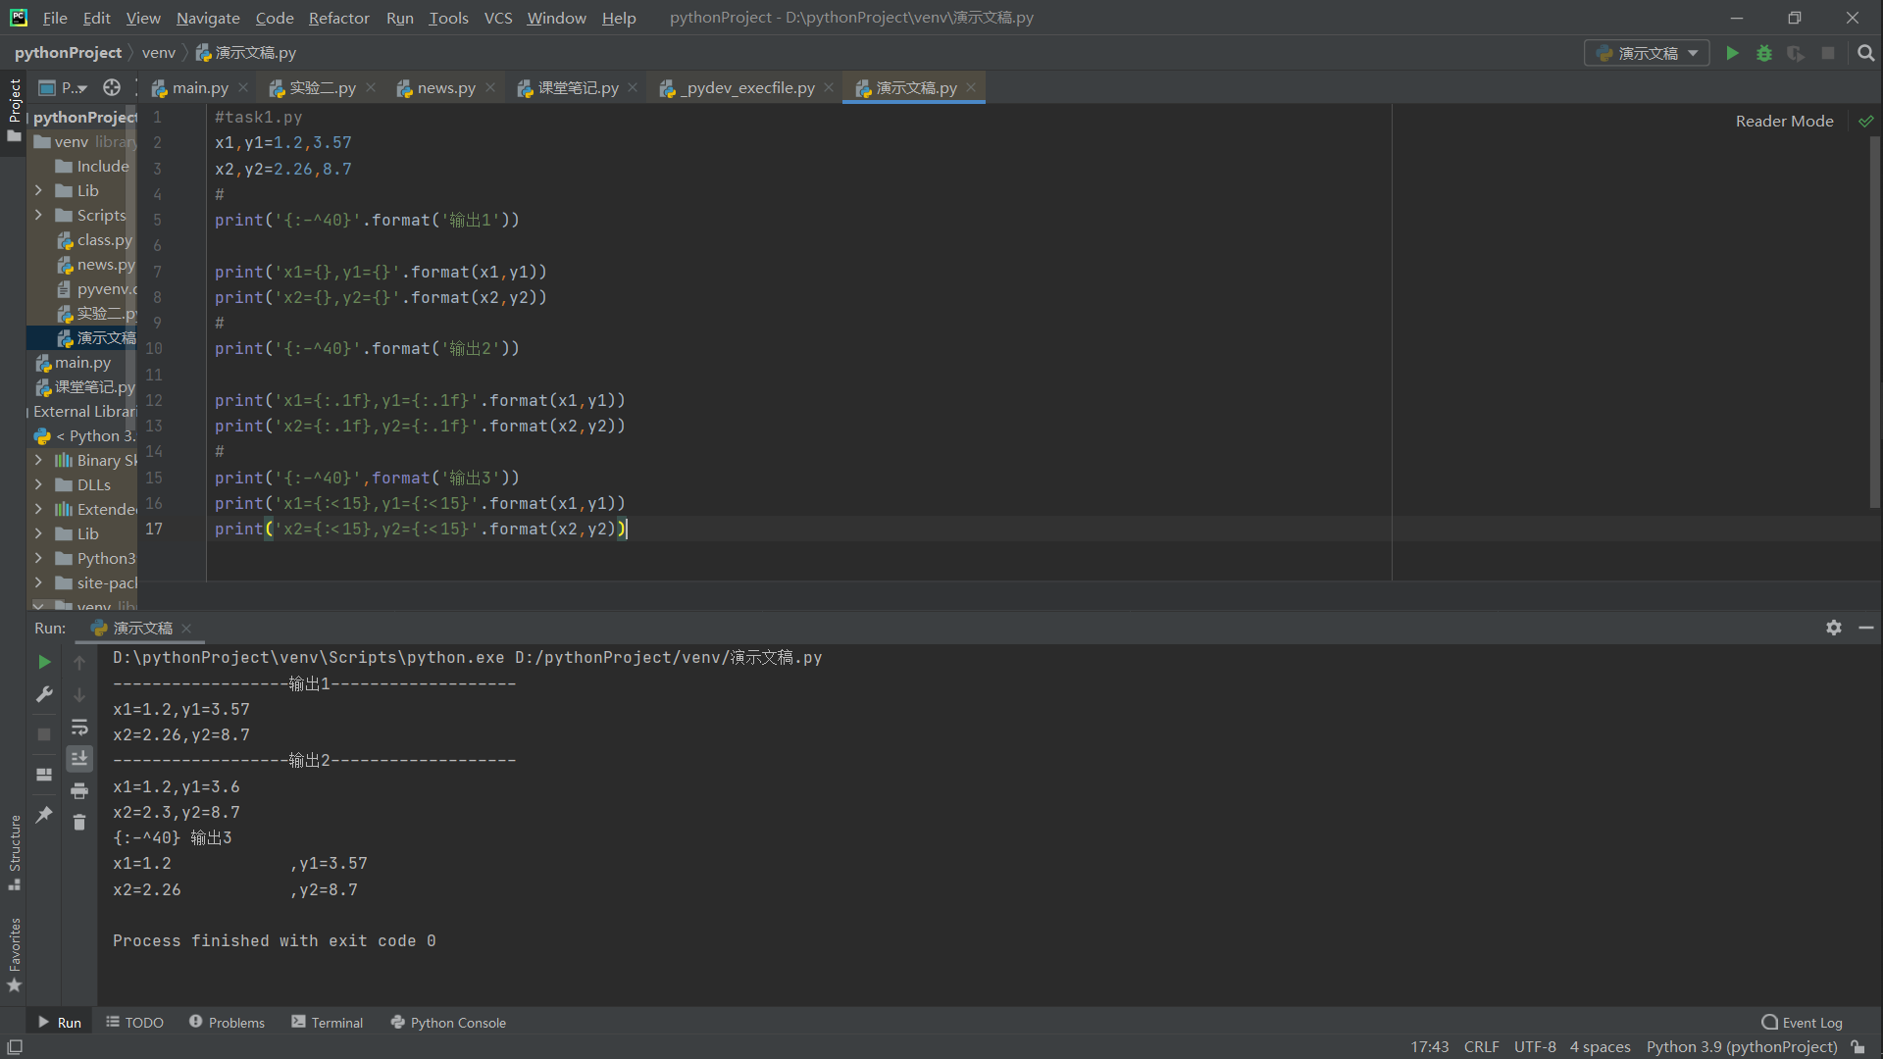
Task: Expand the Scripts folder in the project tree
Action: point(38,215)
